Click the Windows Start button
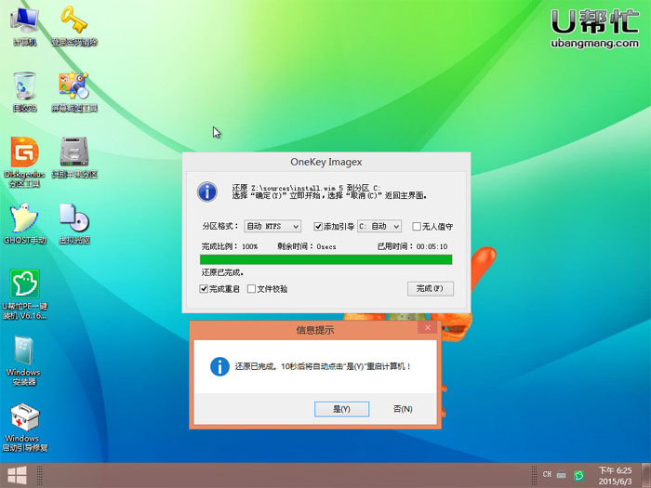 tap(13, 476)
